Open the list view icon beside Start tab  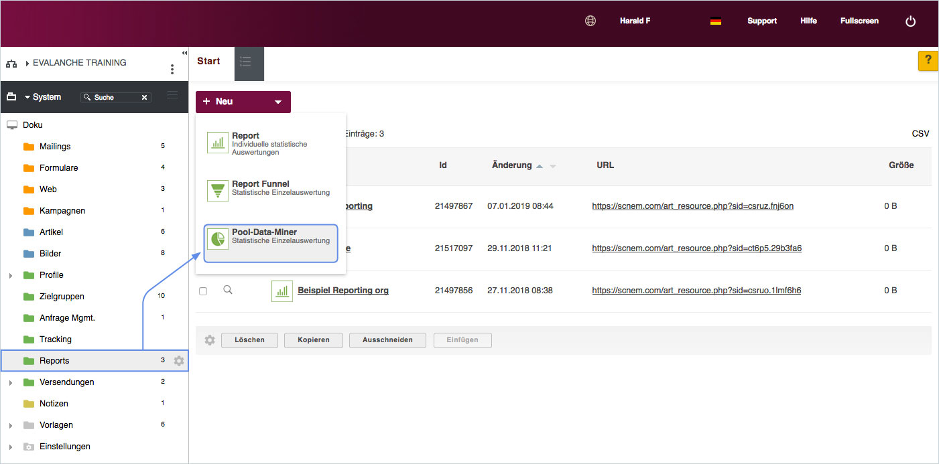point(245,62)
